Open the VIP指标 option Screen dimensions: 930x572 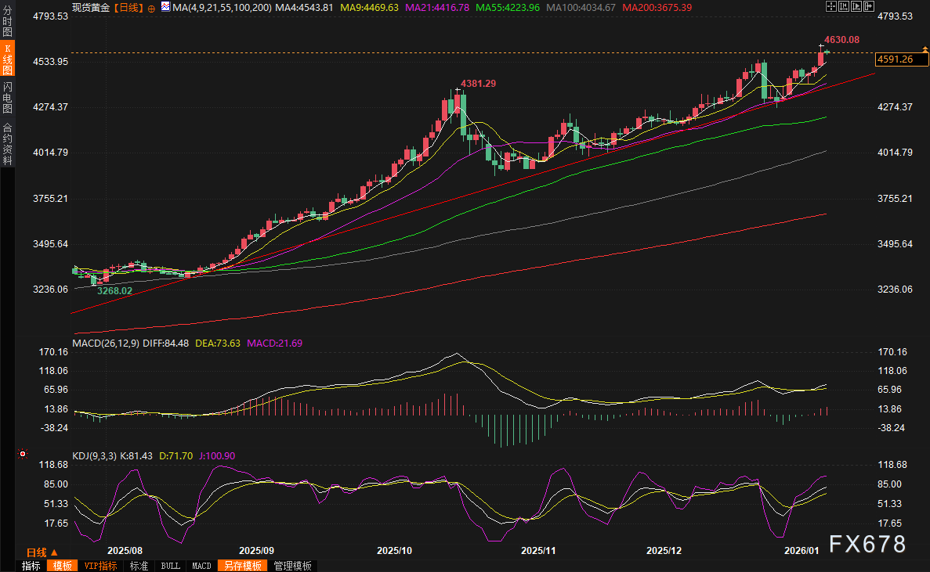100,566
